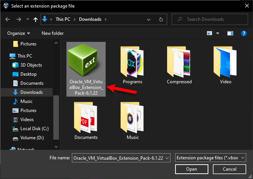The height and width of the screenshot is (179, 253).
Task: Open the Organize menu
Action: 19,33
